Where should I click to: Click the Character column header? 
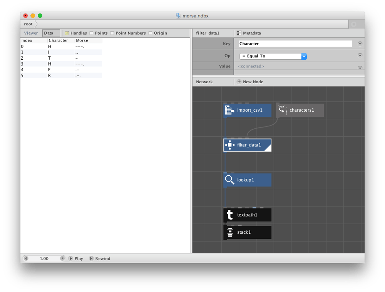[x=61, y=40]
